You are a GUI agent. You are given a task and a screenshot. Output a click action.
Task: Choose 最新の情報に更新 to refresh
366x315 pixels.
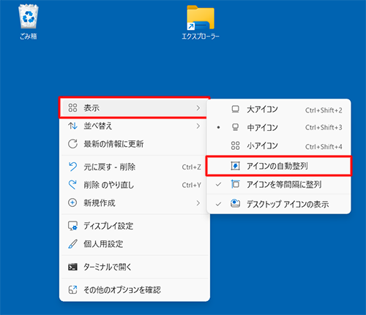pos(135,144)
